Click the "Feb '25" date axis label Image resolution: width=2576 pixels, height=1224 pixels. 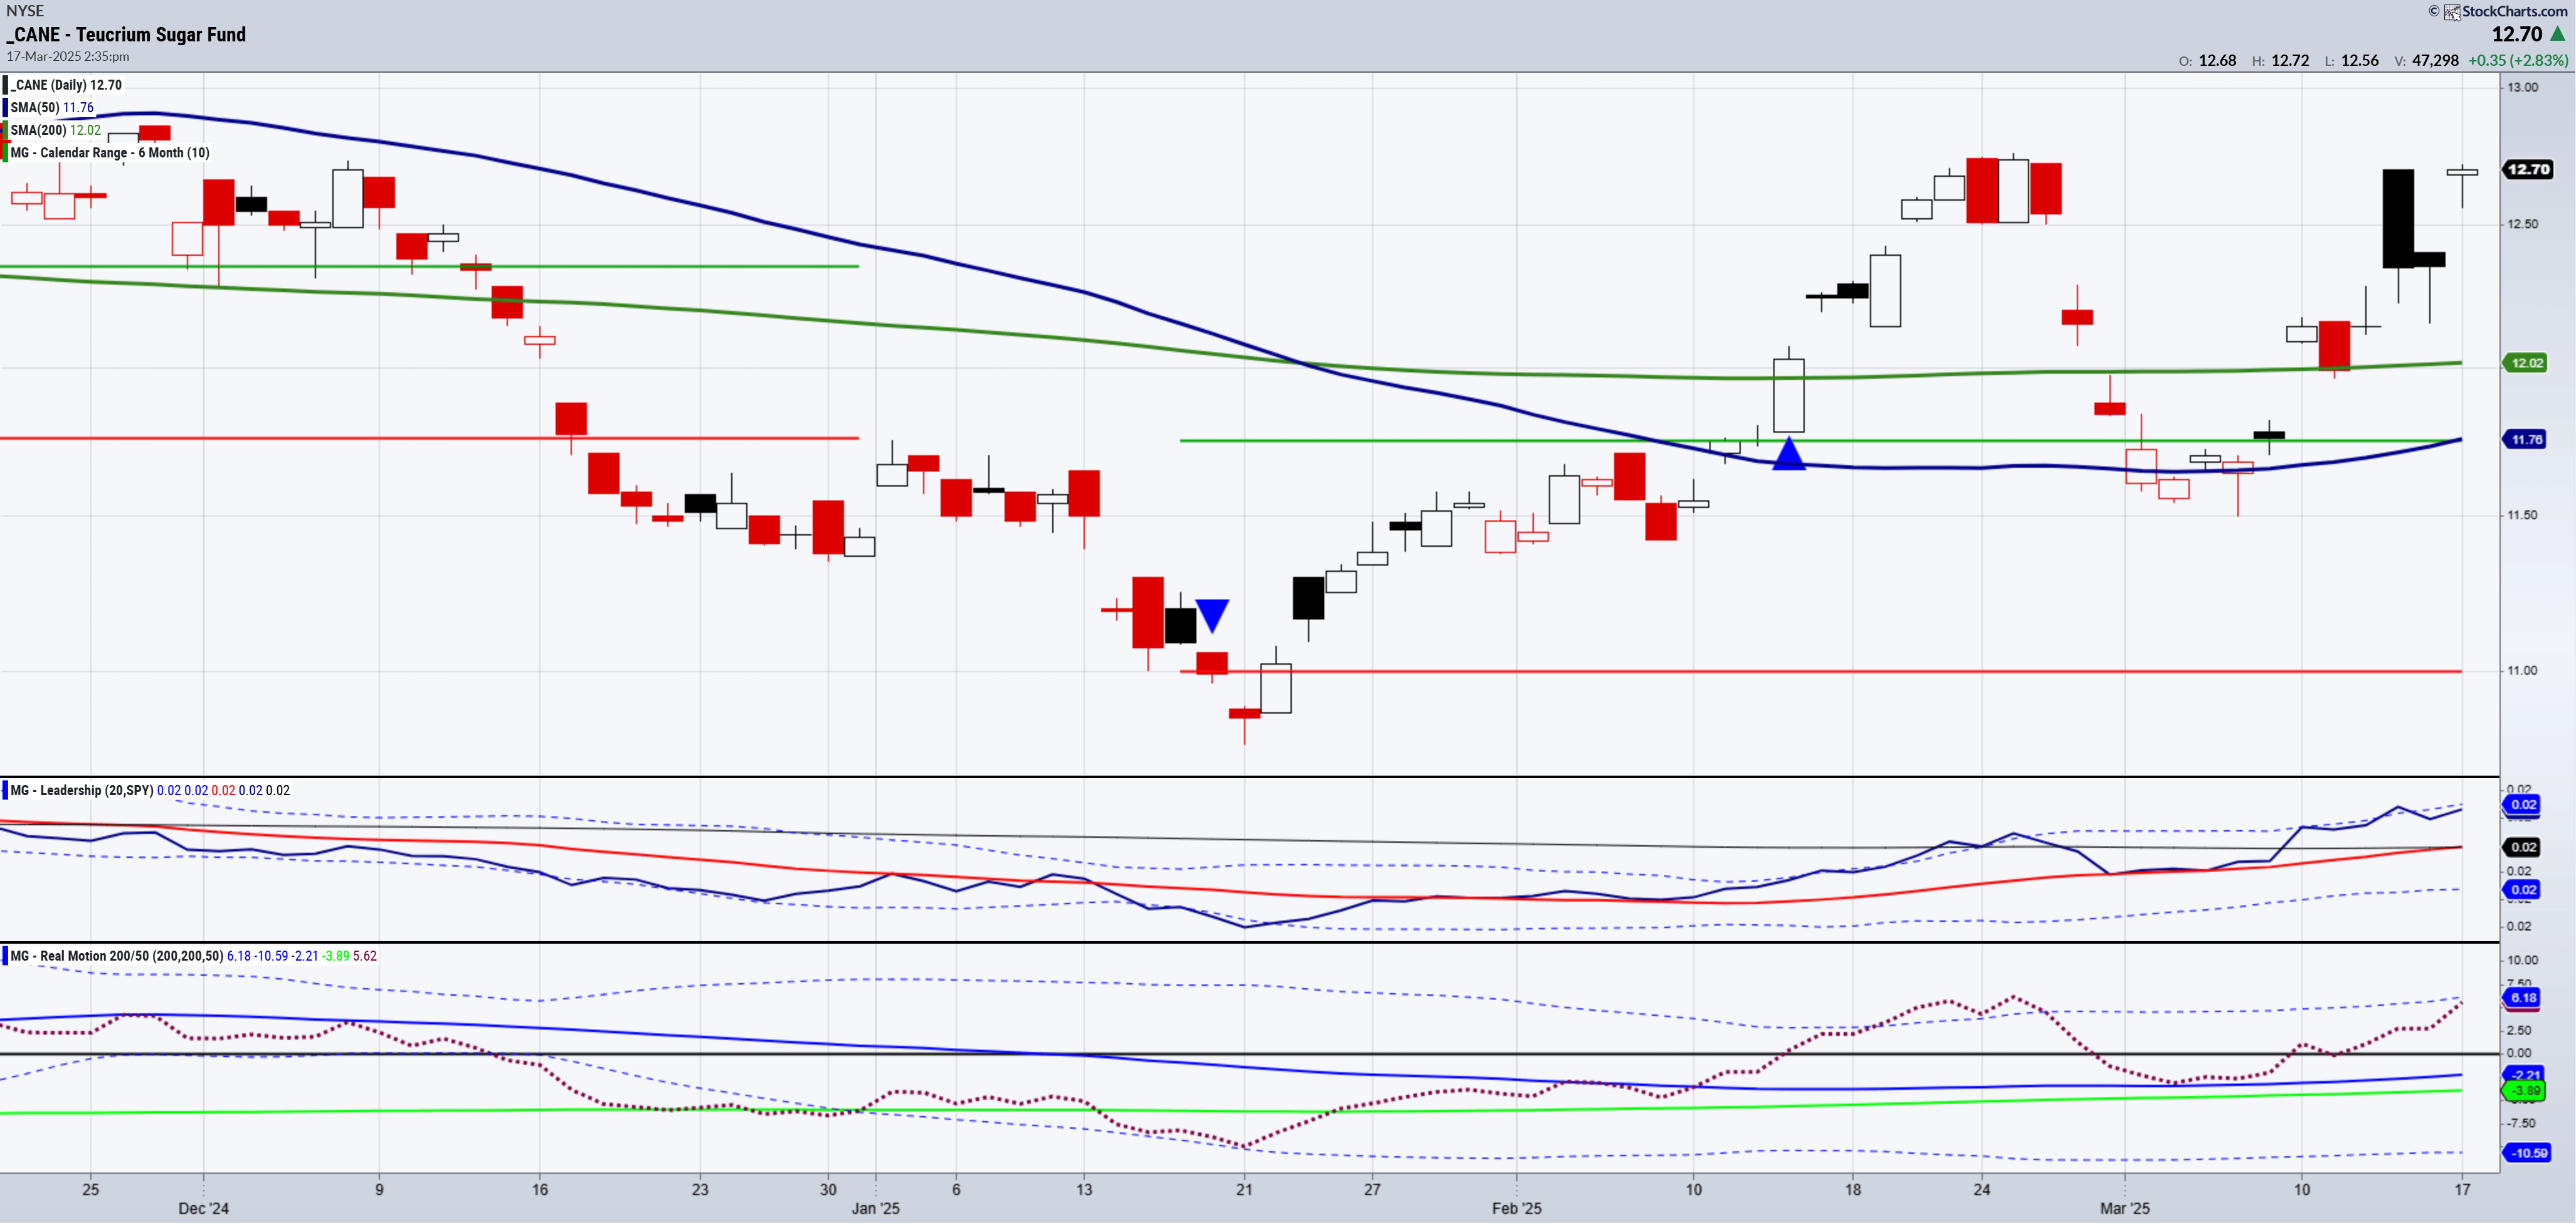point(1517,1209)
